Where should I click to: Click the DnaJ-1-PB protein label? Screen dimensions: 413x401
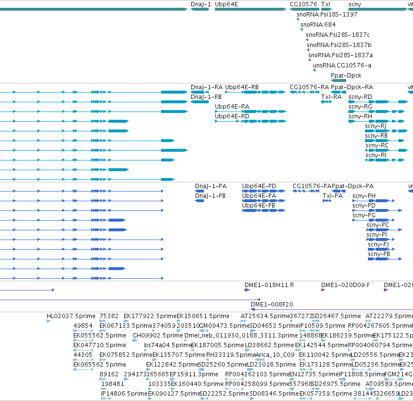point(210,196)
